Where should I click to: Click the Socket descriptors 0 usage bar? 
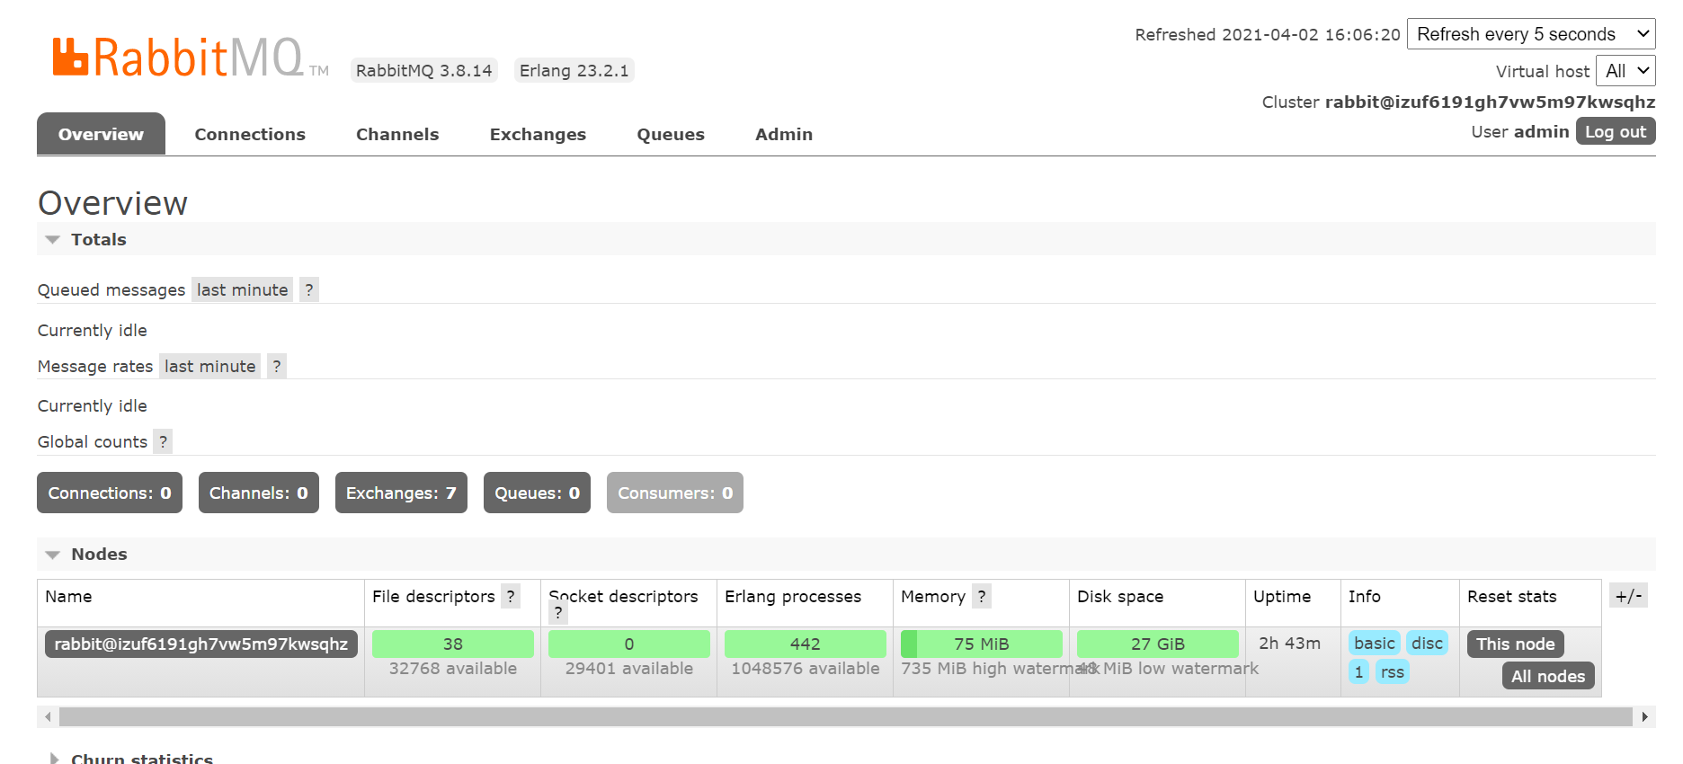(x=629, y=644)
